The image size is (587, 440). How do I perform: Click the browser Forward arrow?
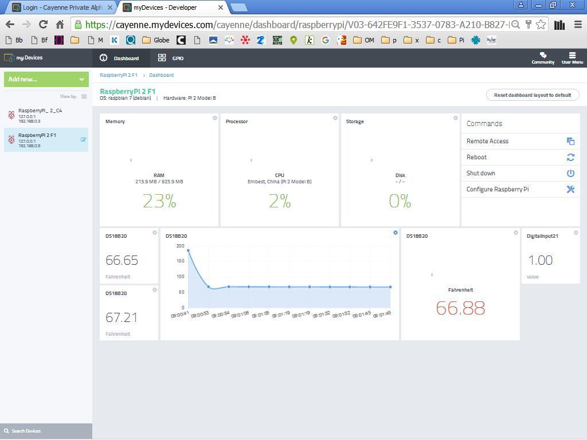[x=26, y=25]
